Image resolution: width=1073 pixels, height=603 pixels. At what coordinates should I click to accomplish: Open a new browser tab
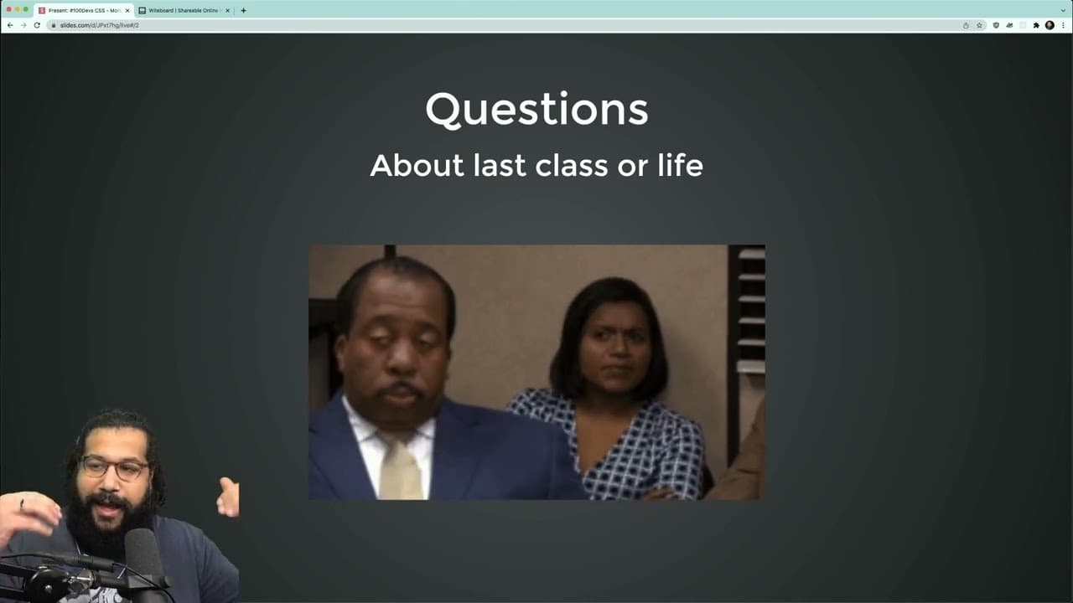[244, 11]
